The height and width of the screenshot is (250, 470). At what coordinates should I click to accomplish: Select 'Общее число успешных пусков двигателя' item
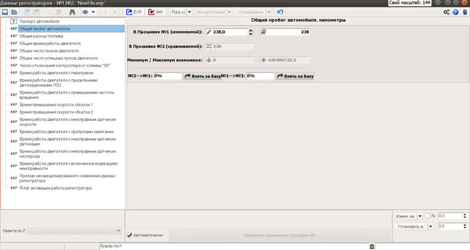coord(58,58)
